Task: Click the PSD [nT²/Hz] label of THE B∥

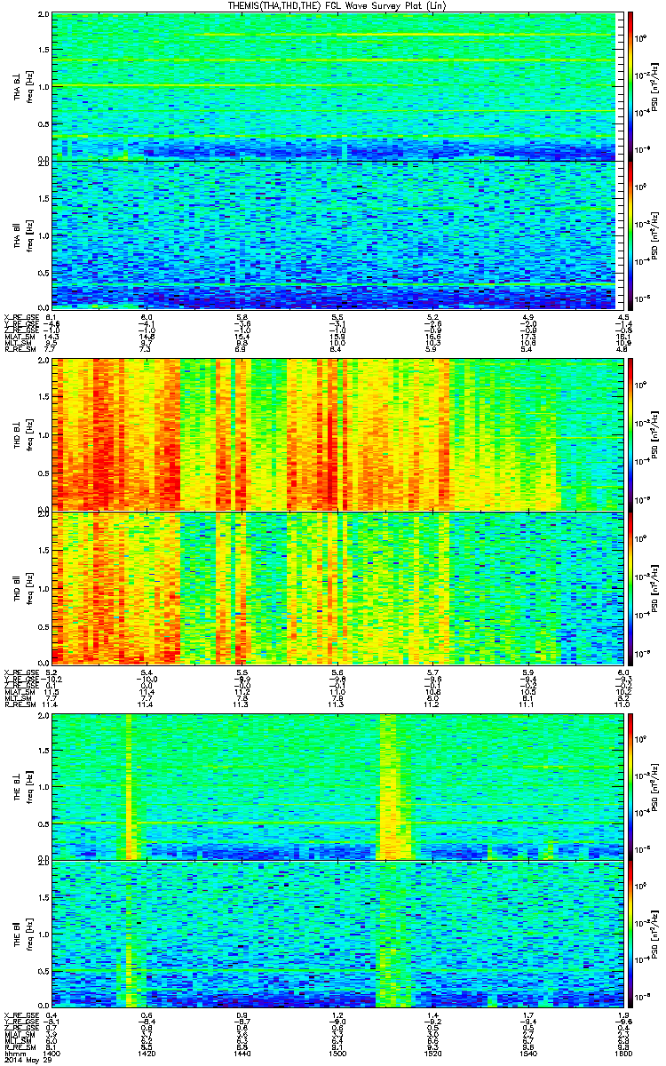Action: (654, 935)
